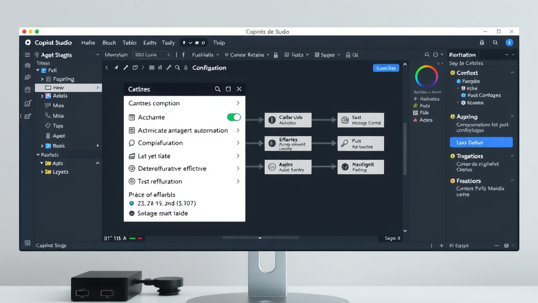Screen dimensions: 538x303
Task: Open the Tebio menu
Action: pos(129,42)
